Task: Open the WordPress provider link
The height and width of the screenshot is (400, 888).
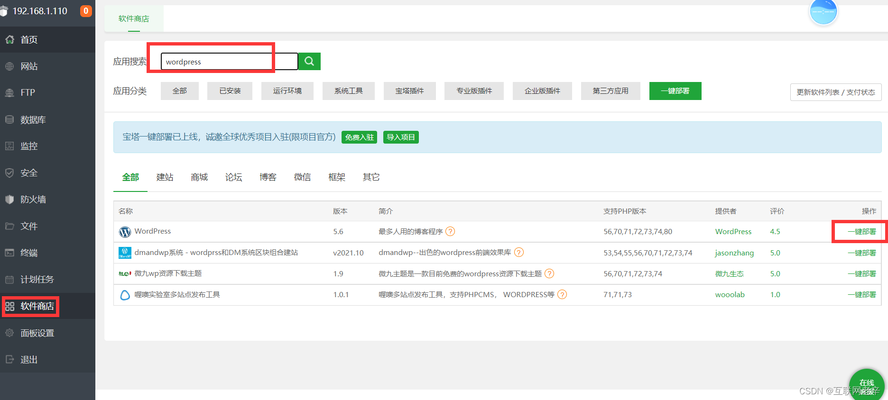Action: (733, 232)
